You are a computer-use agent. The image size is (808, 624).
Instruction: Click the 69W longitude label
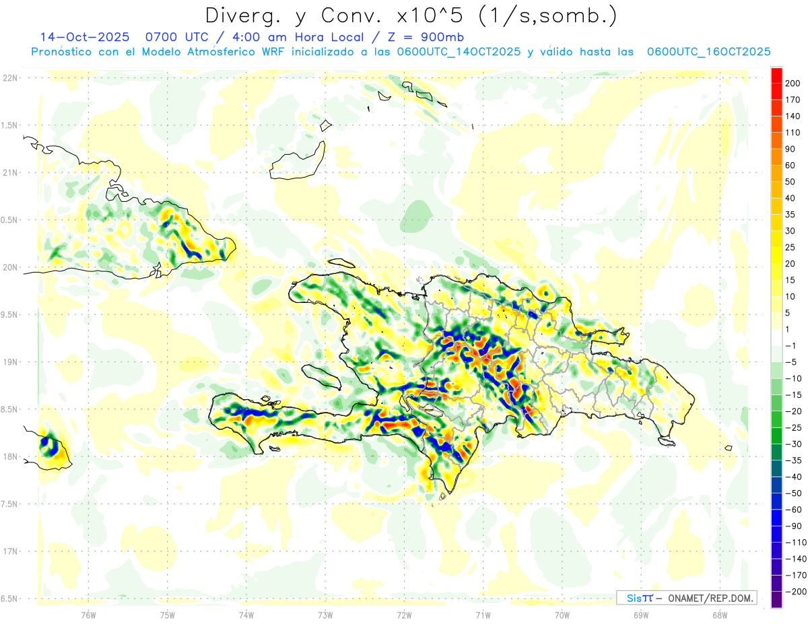(641, 614)
